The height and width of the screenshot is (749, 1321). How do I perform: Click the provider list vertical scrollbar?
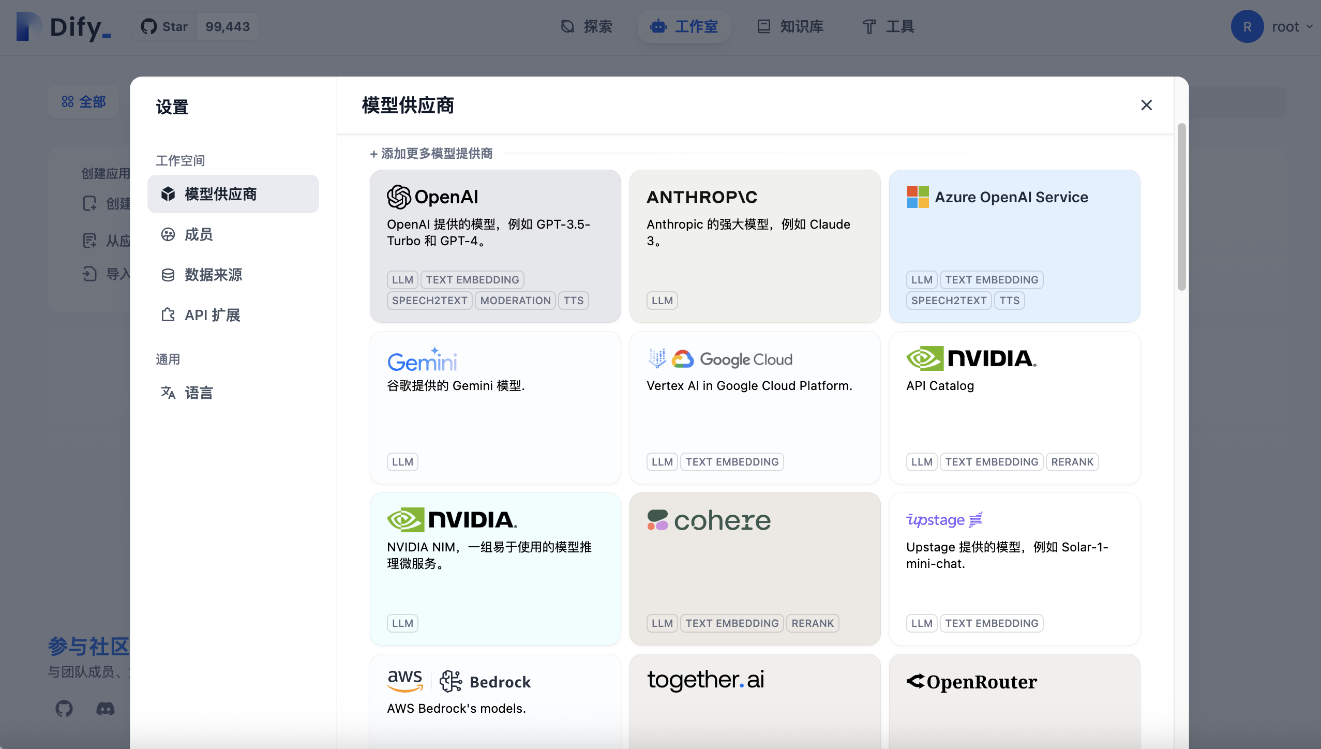[x=1181, y=207]
